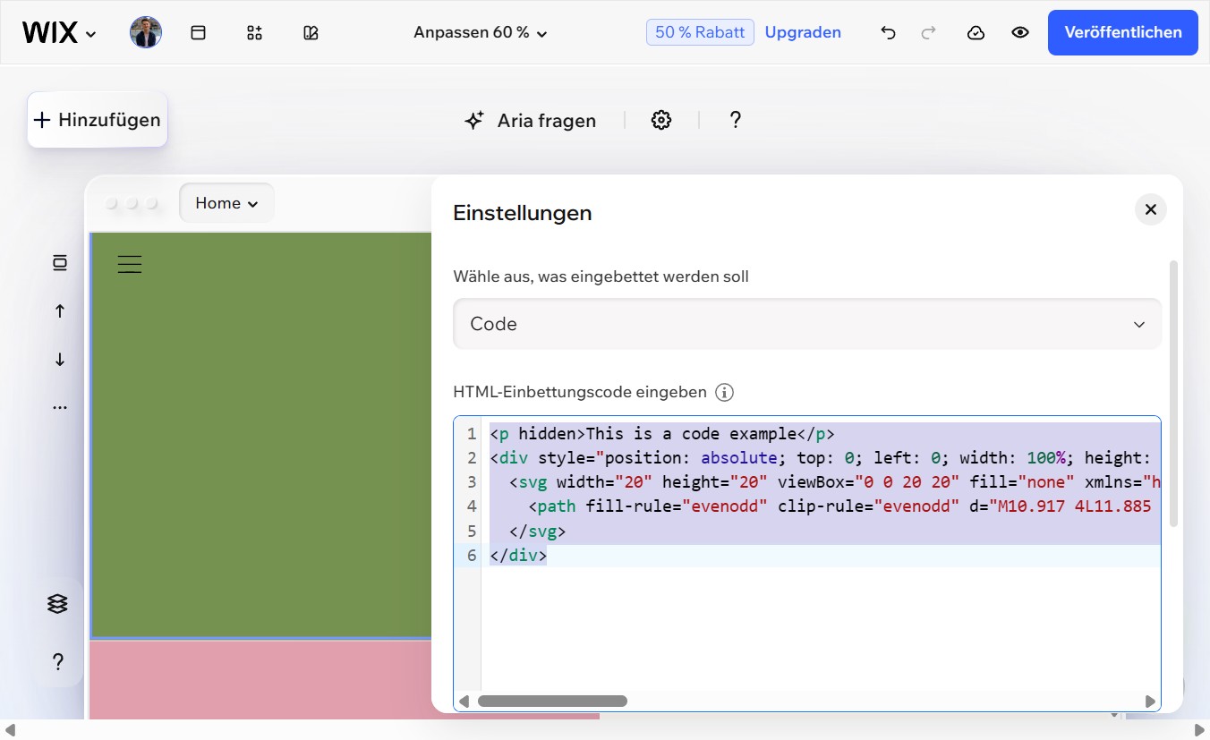The width and height of the screenshot is (1210, 740).
Task: Redo the last undone action
Action: (x=929, y=32)
